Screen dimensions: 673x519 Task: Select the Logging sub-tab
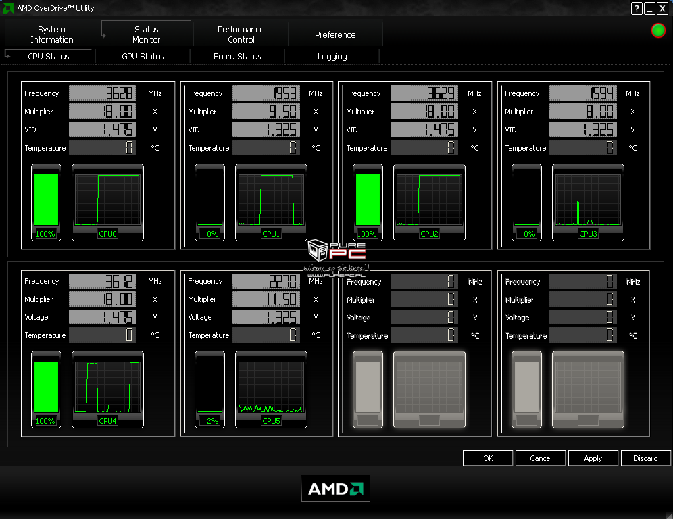[332, 56]
